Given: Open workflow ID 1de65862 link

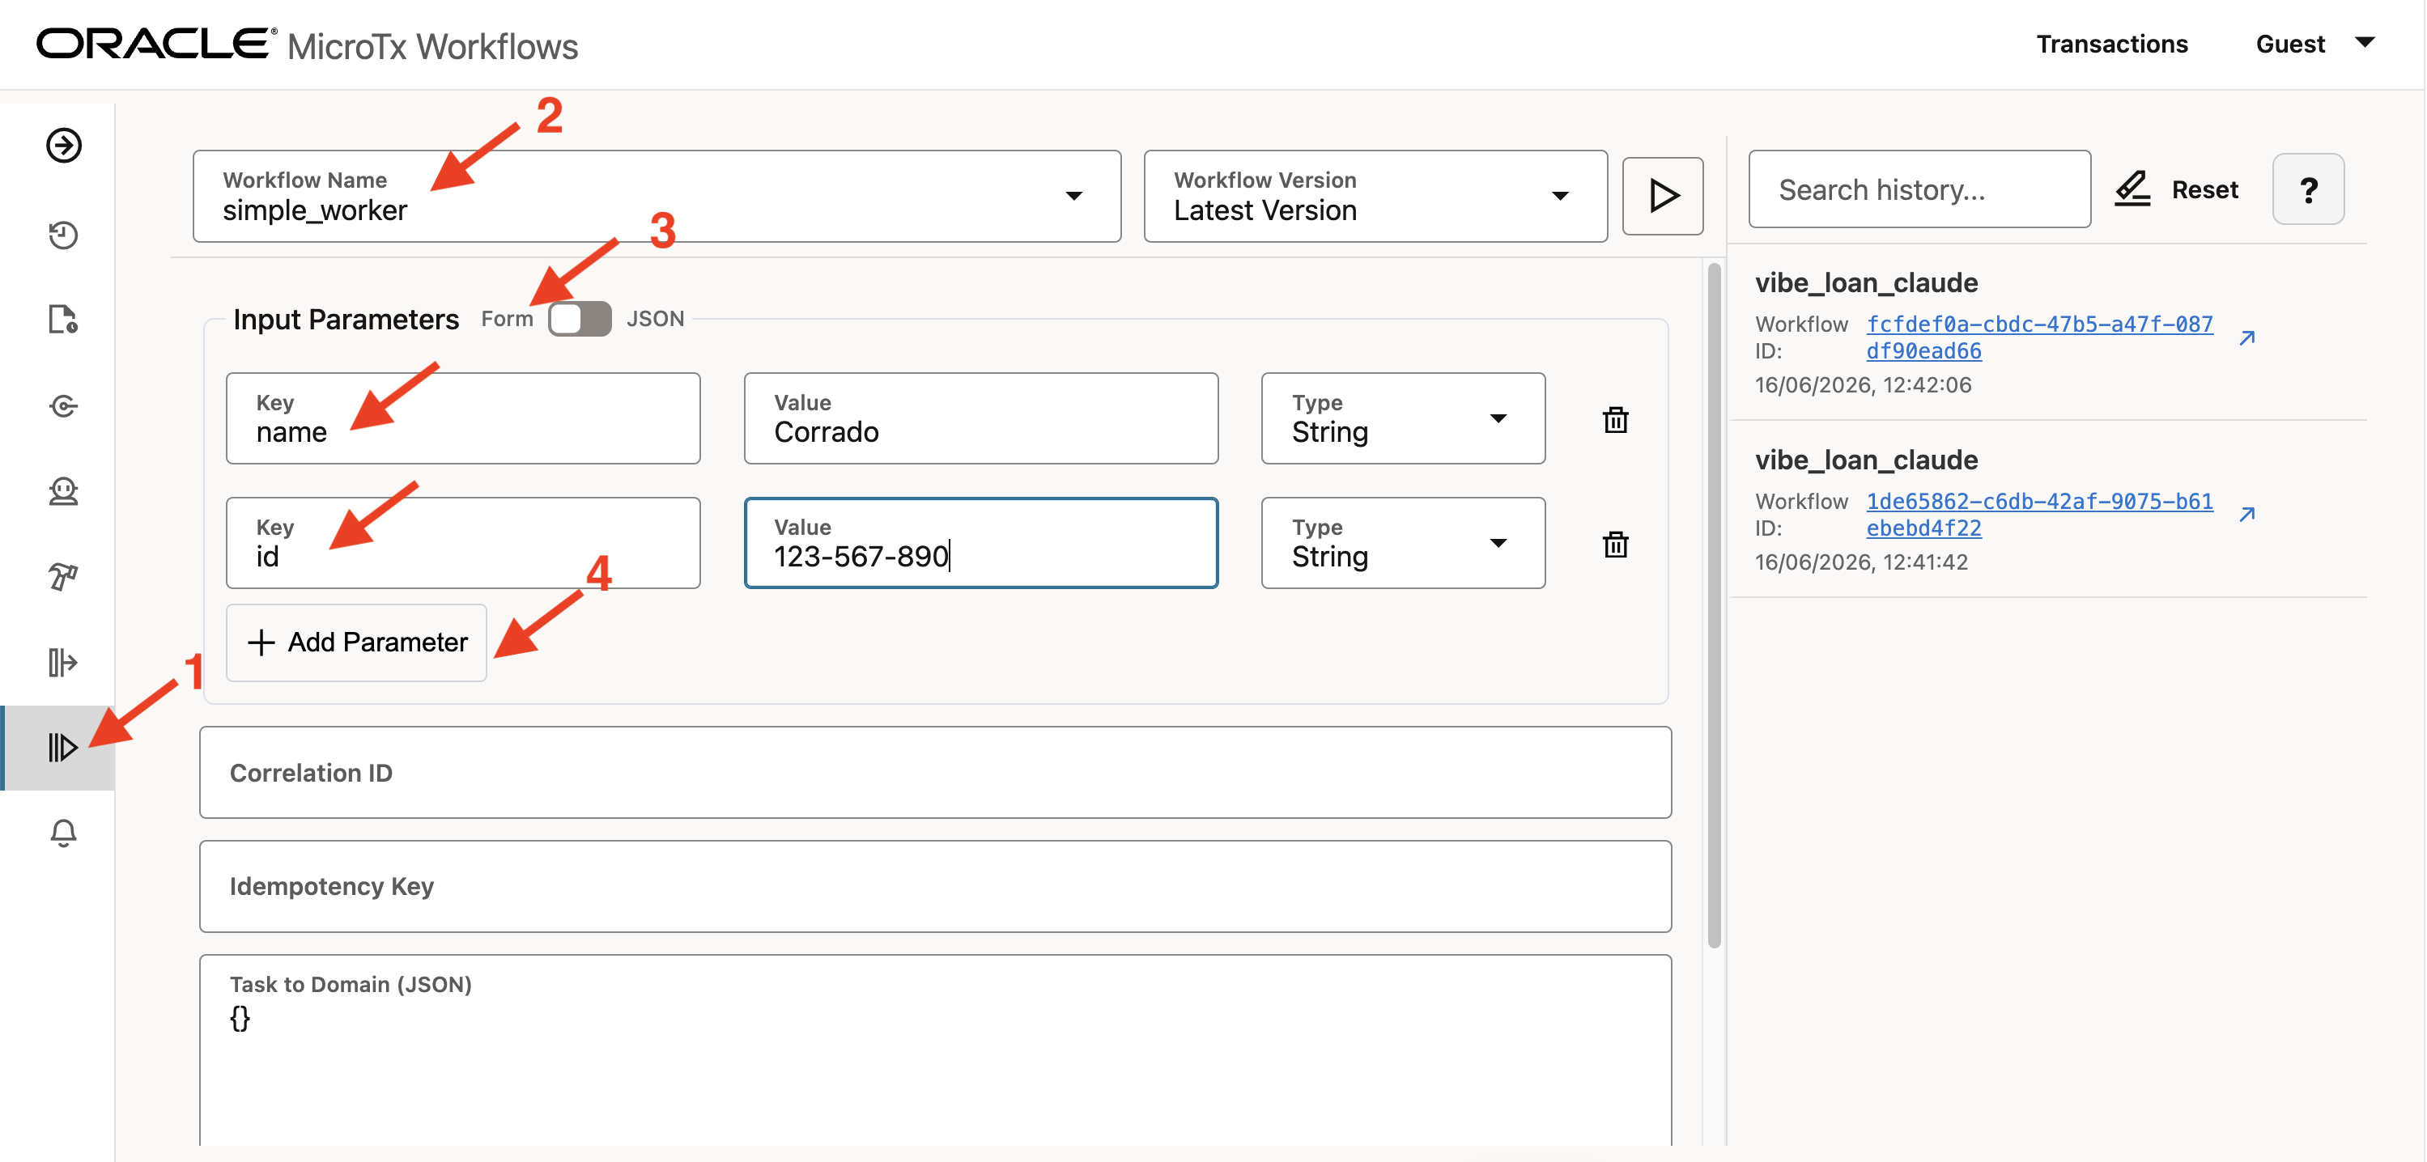Looking at the screenshot, I should pos(2039,514).
